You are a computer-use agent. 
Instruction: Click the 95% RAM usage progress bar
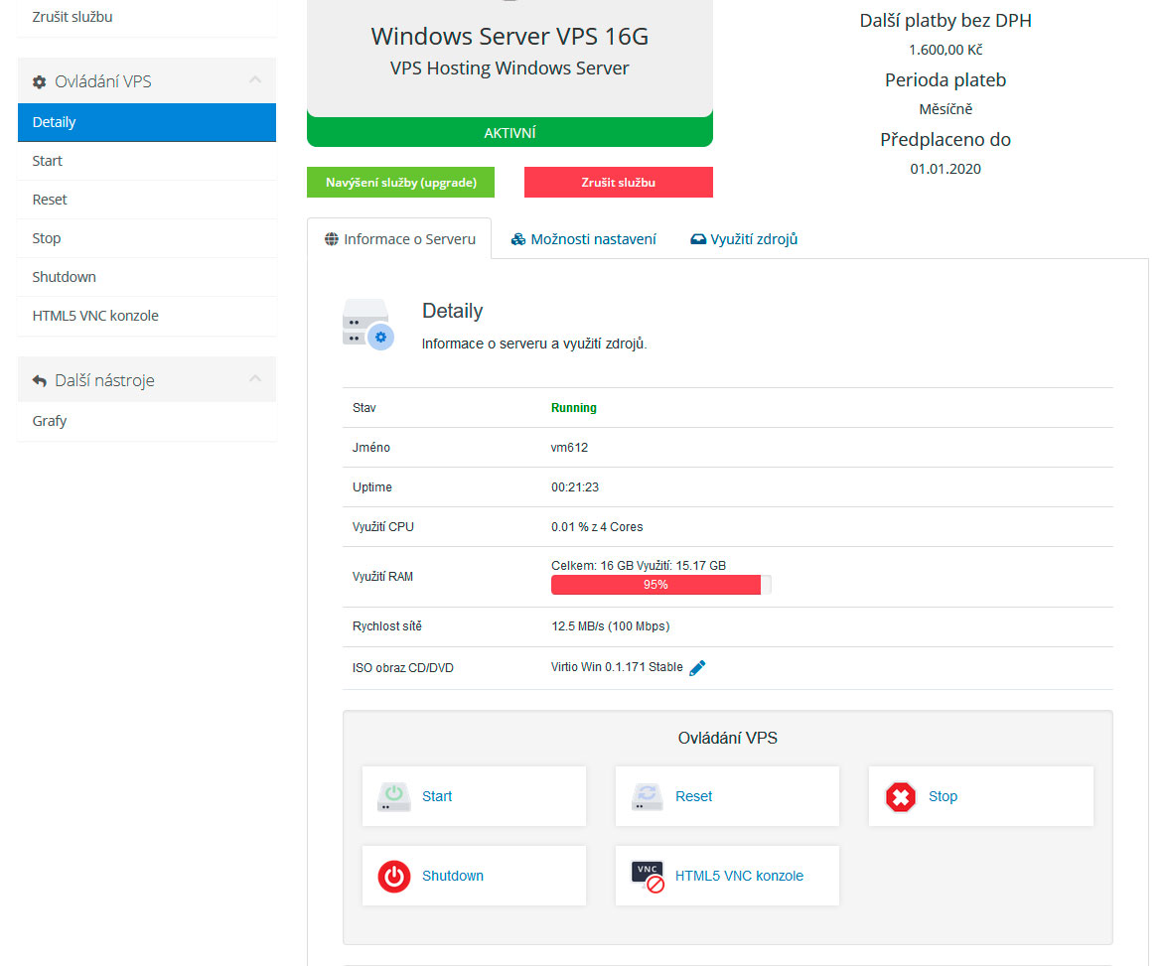pyautogui.click(x=656, y=585)
